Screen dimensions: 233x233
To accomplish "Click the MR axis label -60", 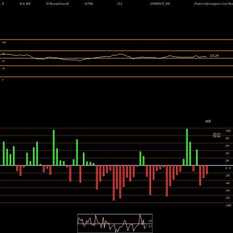I will click(227, 191).
